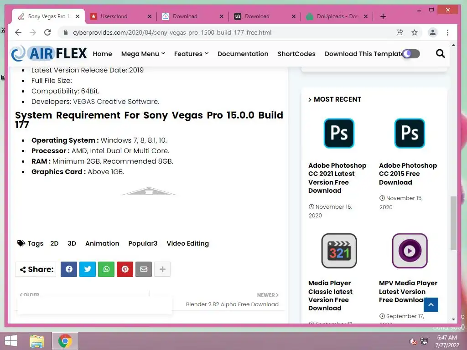The height and width of the screenshot is (350, 467).
Task: Click the page vertical scrollbar thumb
Action: point(453,223)
